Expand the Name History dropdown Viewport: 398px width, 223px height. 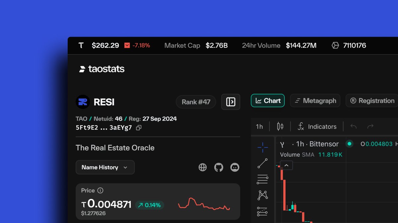(105, 167)
